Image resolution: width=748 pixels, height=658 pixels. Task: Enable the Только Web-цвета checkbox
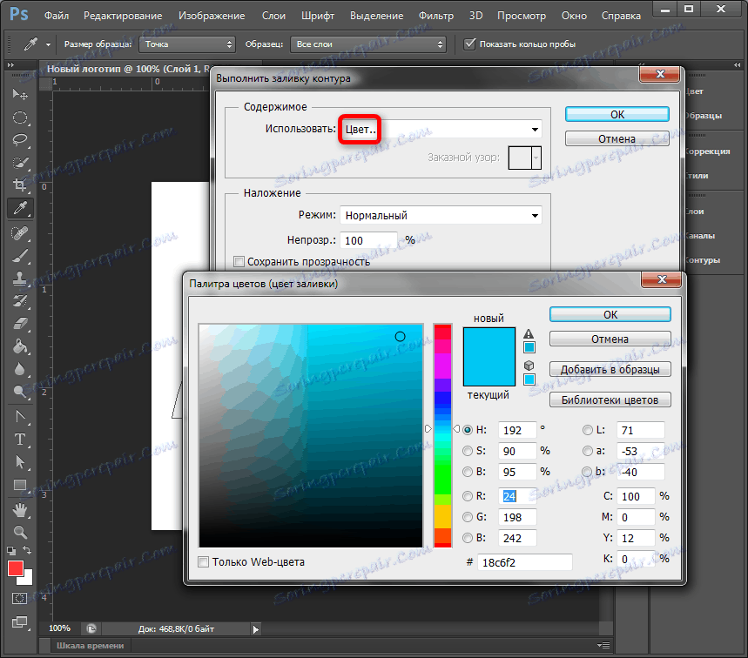coord(204,562)
